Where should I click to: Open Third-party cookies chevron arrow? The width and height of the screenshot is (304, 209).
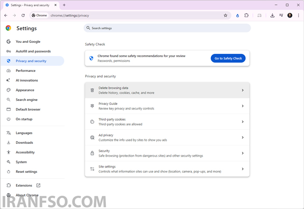243,121
